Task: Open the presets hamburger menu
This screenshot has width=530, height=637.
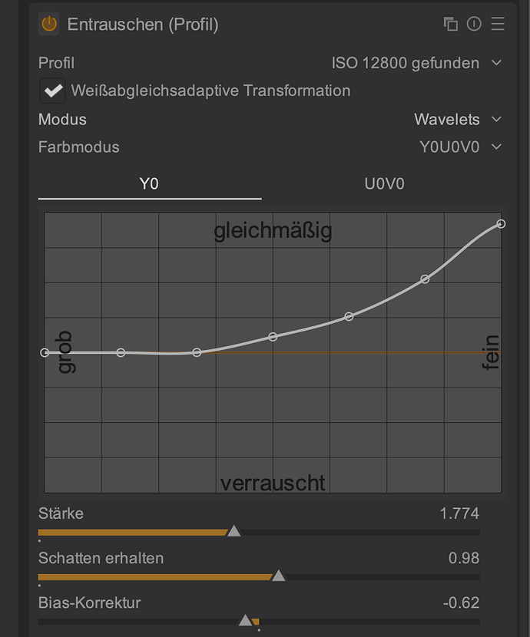Action: click(x=498, y=24)
